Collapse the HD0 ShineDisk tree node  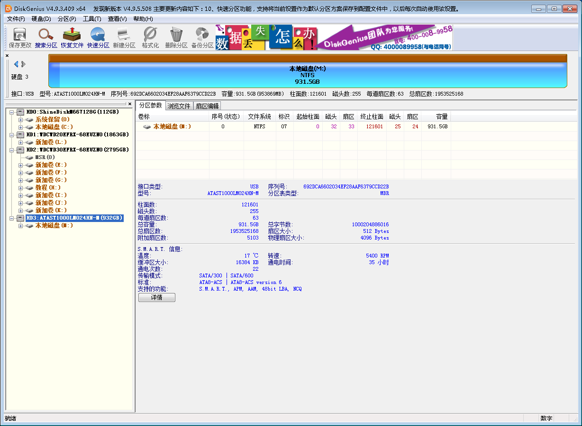(x=12, y=112)
